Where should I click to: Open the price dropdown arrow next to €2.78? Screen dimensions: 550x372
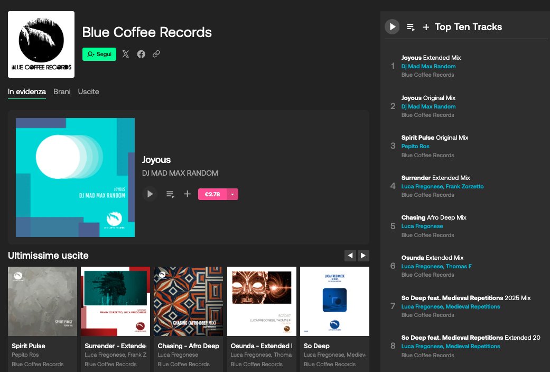[x=232, y=194]
